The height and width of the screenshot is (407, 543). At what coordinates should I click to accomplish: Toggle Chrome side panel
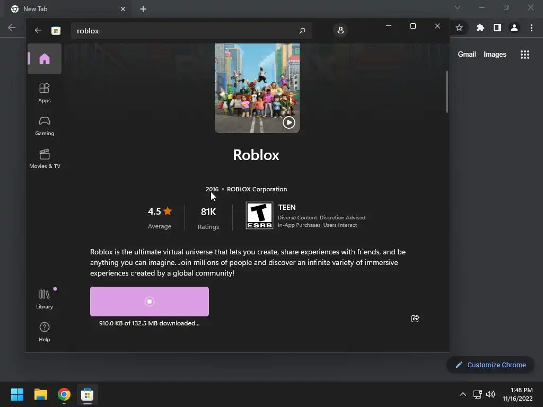click(x=497, y=28)
